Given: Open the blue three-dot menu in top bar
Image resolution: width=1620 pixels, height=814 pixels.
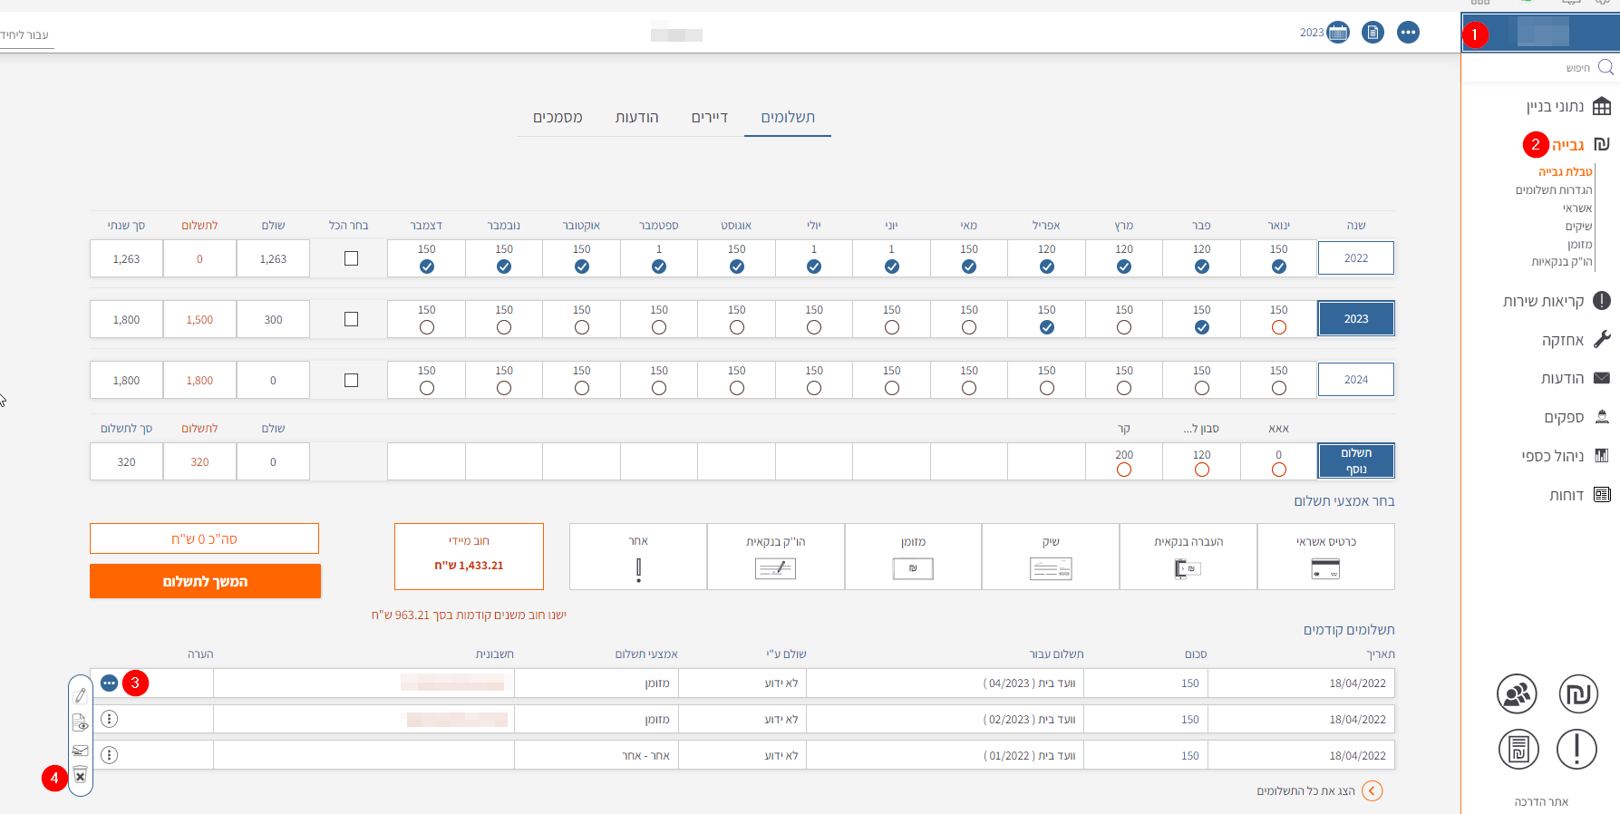Looking at the screenshot, I should pos(1408,33).
